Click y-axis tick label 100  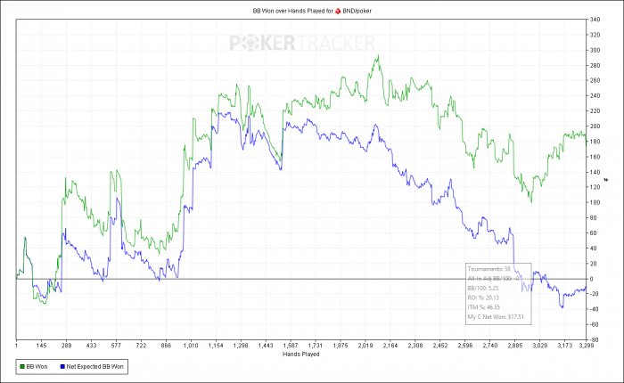(595, 202)
